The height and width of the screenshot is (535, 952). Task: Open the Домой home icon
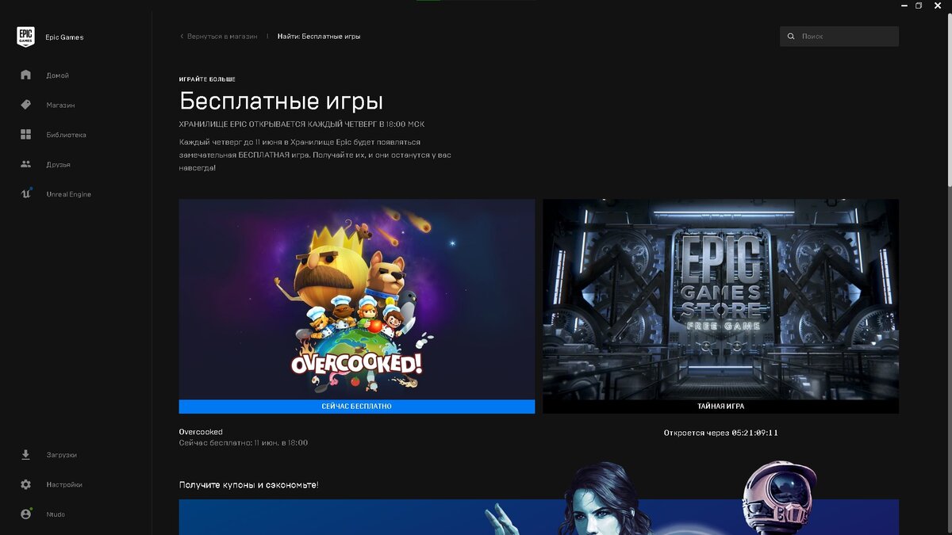25,75
